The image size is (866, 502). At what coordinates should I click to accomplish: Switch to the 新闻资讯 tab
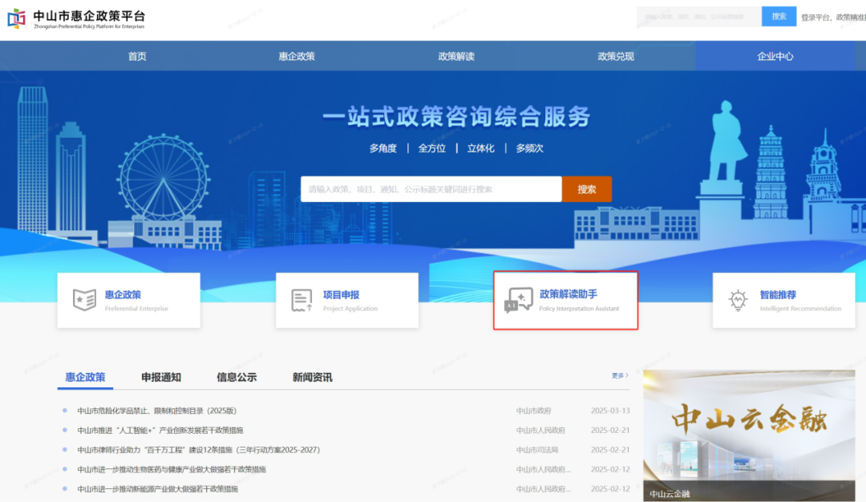pyautogui.click(x=313, y=376)
